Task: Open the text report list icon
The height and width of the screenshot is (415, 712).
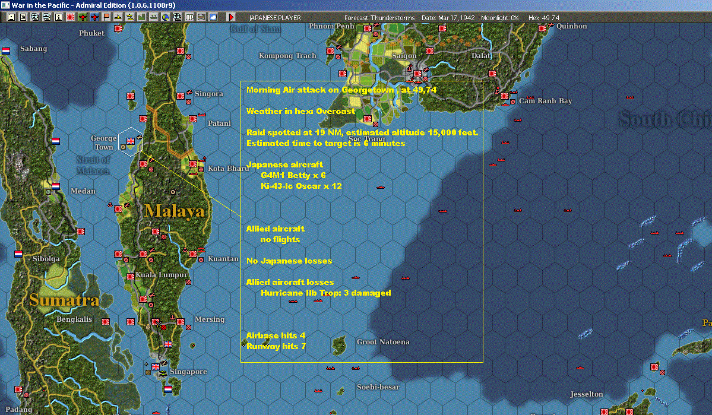Action: pyautogui.click(x=23, y=17)
